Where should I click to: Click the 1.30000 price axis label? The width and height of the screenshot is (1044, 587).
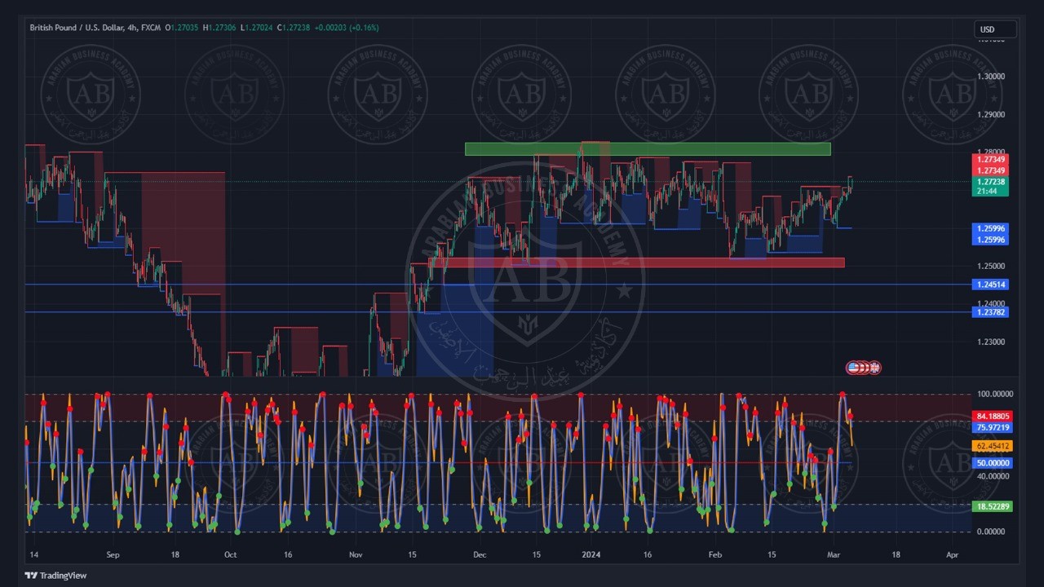(991, 77)
